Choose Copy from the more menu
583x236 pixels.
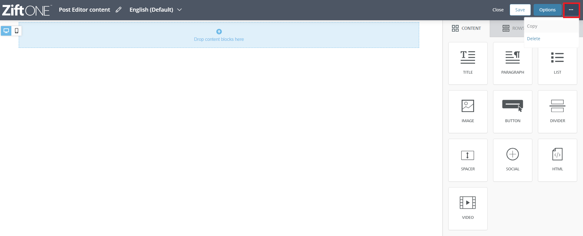click(551, 26)
